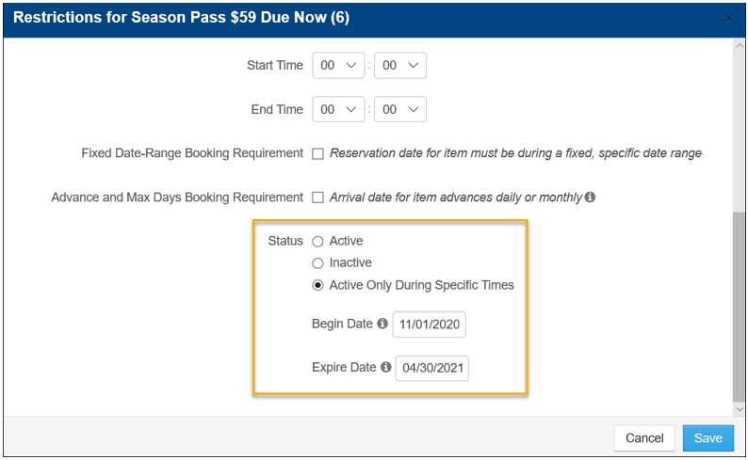Viewport: 748px width, 460px height.
Task: Click the Begin Date field 11/01/2020
Action: coord(429,325)
